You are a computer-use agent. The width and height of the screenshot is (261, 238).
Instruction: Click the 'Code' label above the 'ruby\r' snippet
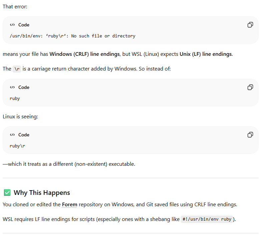click(x=24, y=135)
